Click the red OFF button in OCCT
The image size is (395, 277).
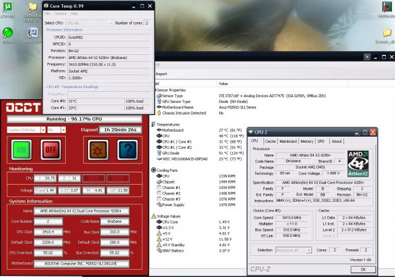[51, 150]
